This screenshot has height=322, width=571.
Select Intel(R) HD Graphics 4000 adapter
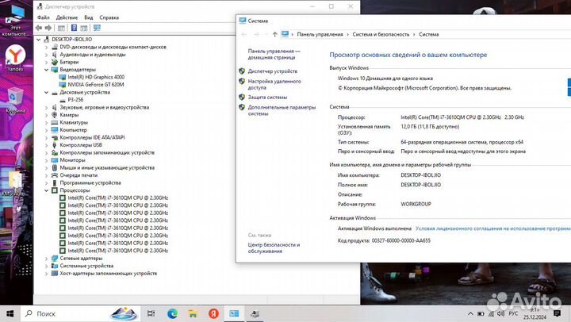96,77
